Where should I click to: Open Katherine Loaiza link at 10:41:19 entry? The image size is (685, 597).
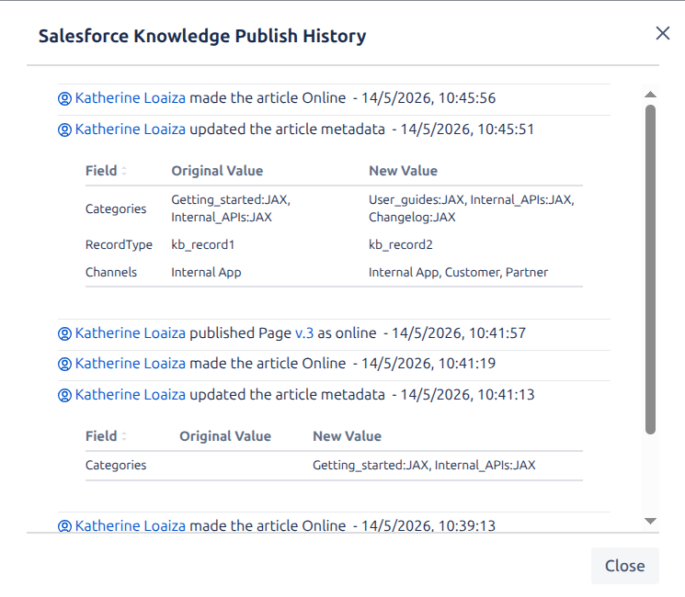tap(131, 363)
